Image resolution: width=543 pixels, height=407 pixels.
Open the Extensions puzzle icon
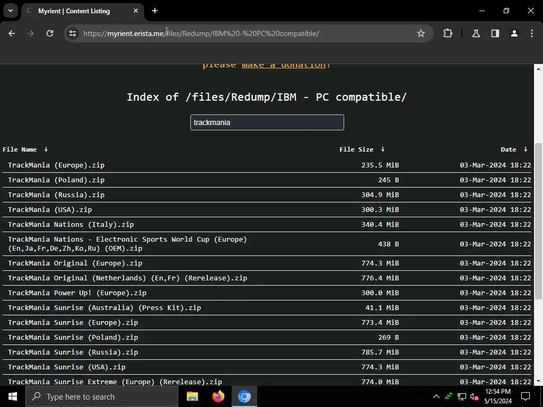(448, 33)
